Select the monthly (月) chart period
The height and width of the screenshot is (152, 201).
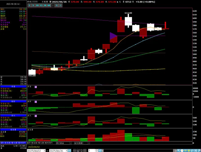click(x=61, y=5)
